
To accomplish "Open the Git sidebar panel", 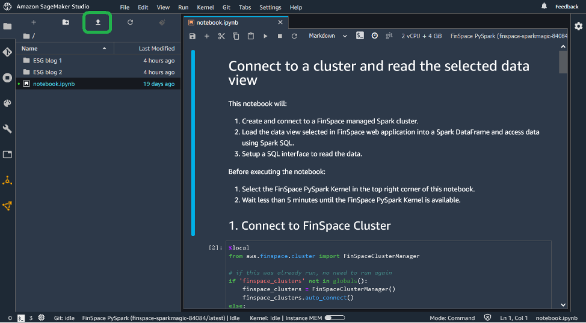I will [x=7, y=52].
